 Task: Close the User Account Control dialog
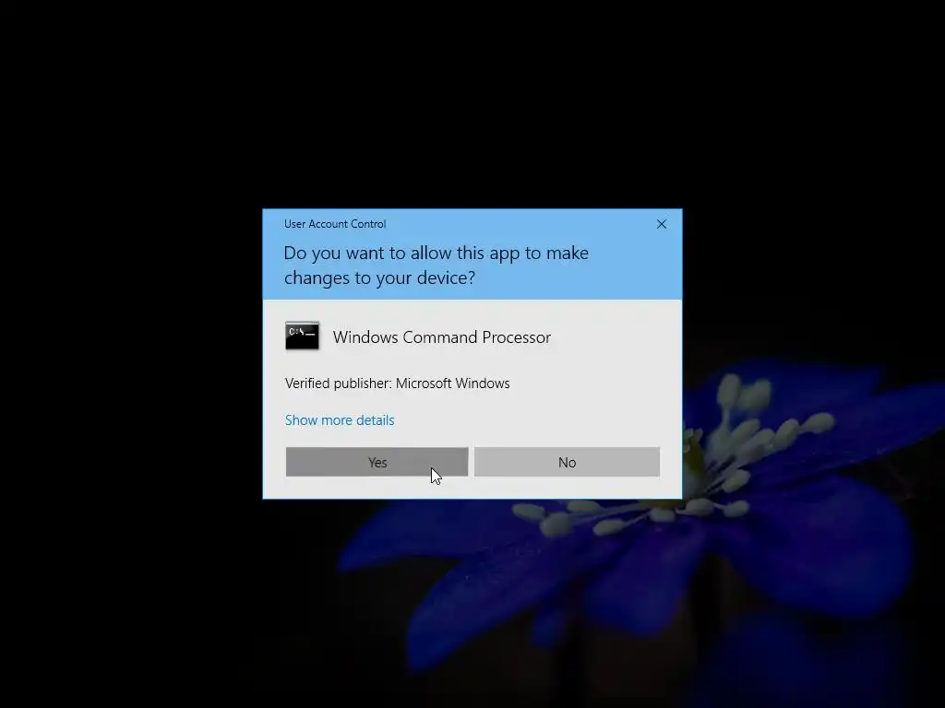click(661, 224)
